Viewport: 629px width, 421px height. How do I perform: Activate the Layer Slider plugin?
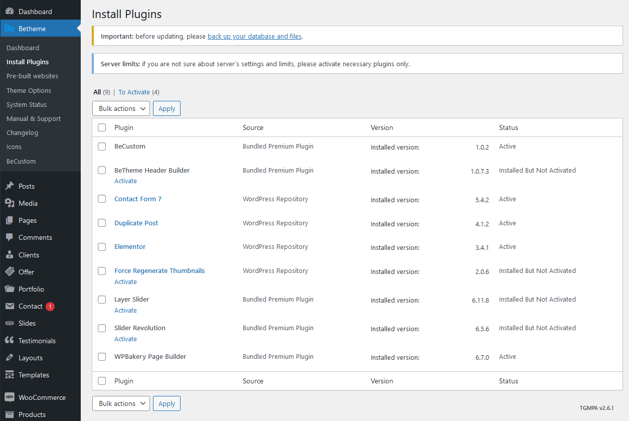pyautogui.click(x=125, y=310)
